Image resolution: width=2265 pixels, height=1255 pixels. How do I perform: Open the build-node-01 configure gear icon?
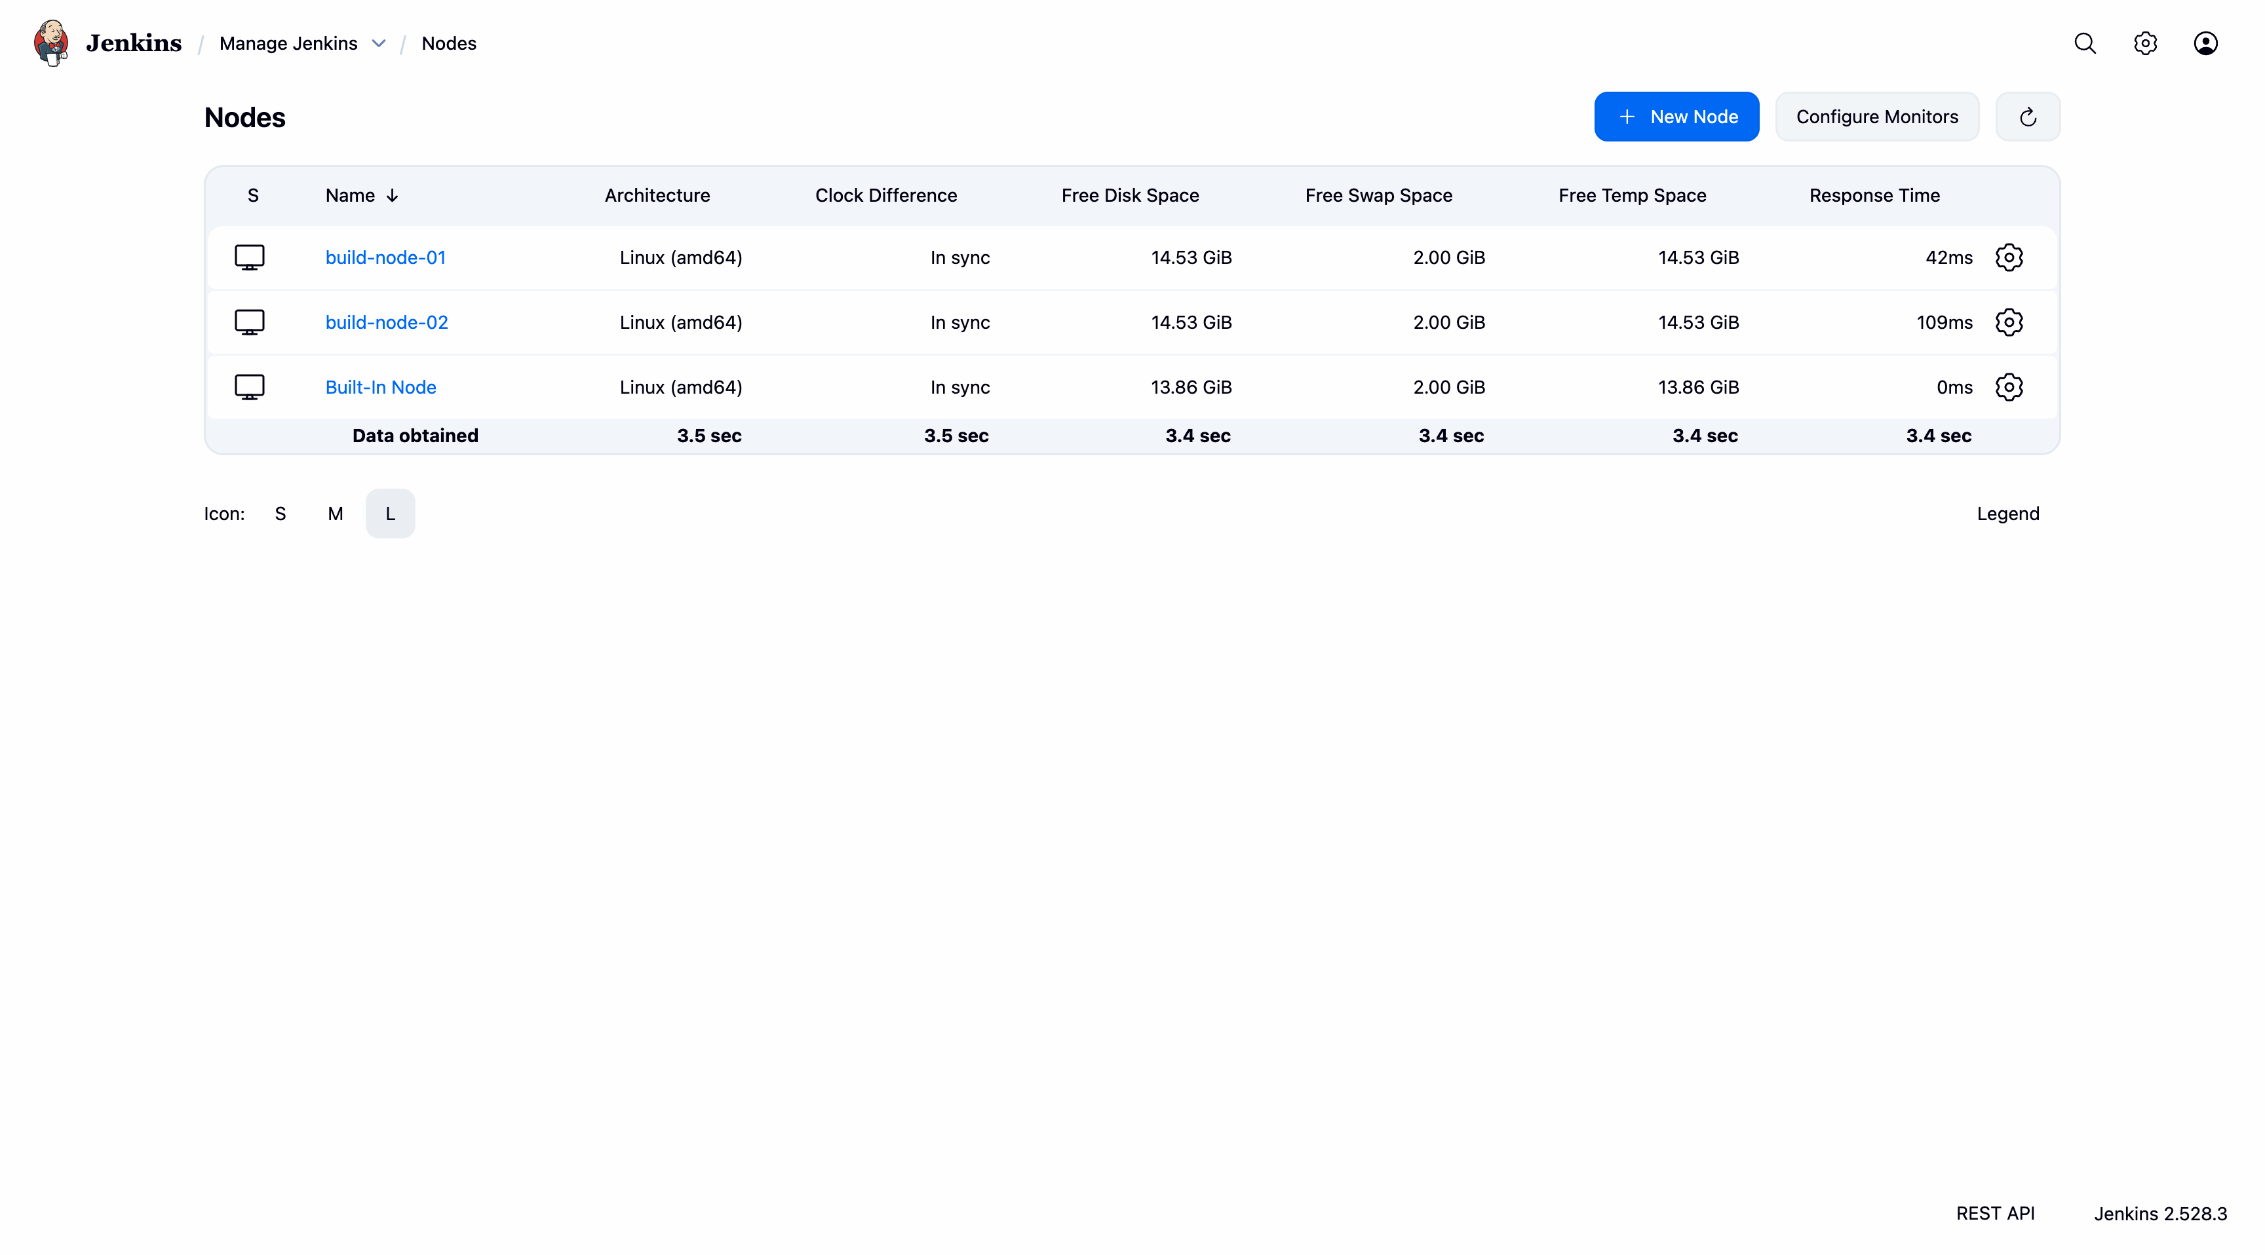point(2009,257)
